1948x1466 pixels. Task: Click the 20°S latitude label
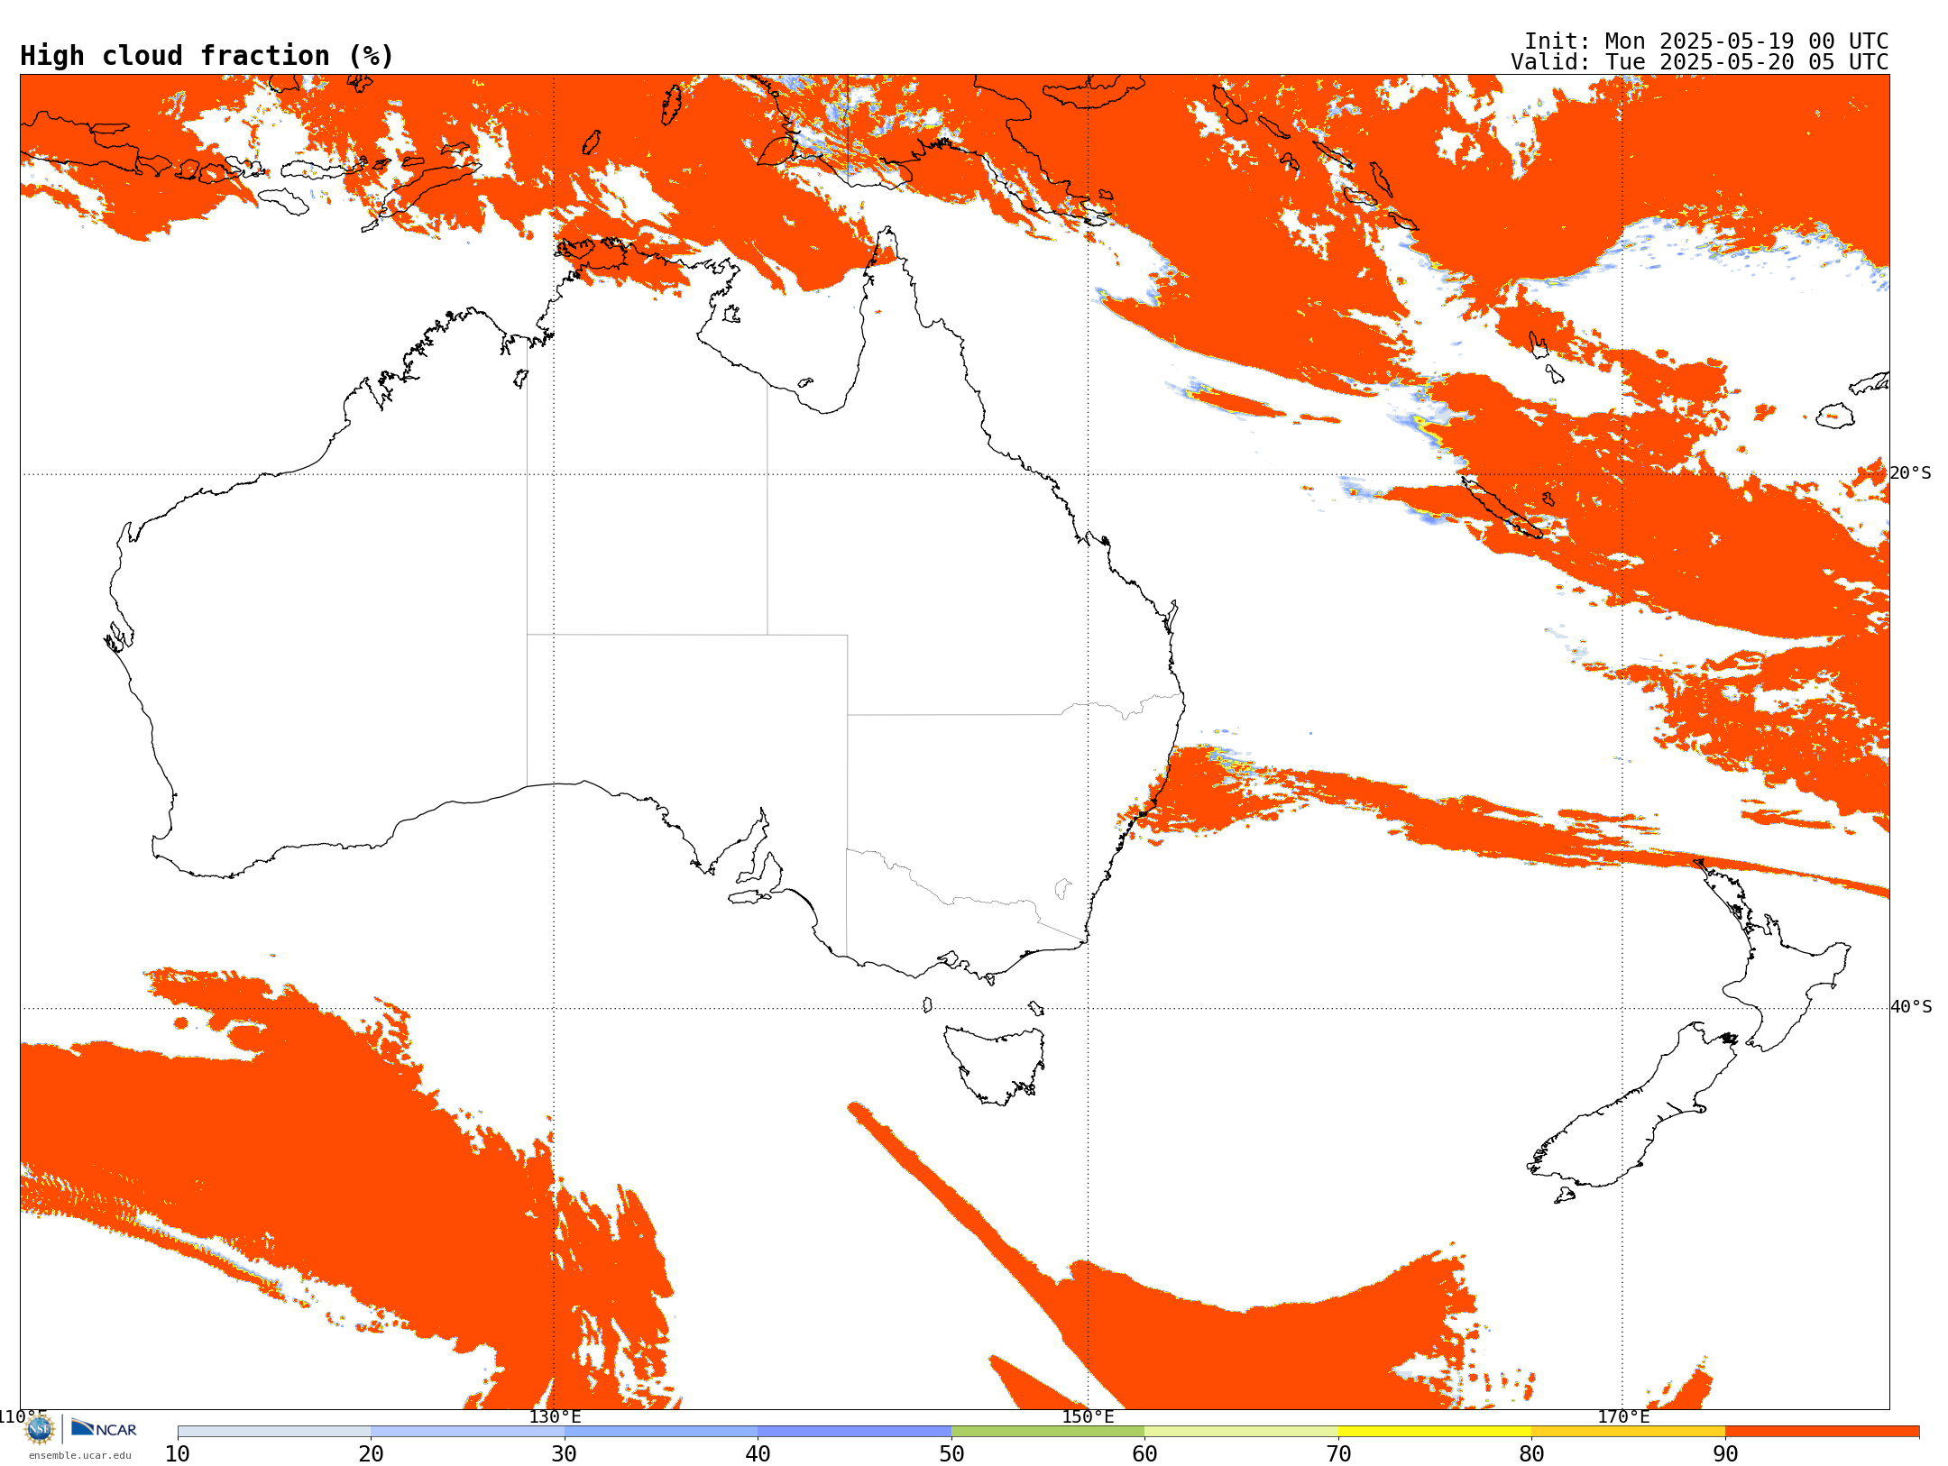pos(1911,473)
